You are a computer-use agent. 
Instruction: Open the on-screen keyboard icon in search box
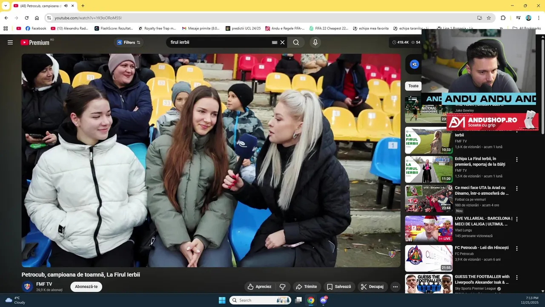pos(275,42)
